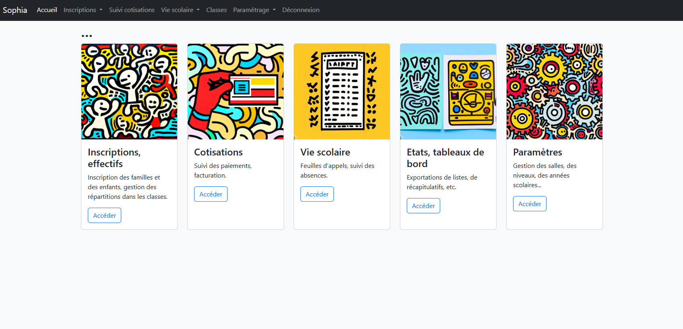Expand the Paramétrage dropdown menu
683x329 pixels.
pyautogui.click(x=254, y=10)
